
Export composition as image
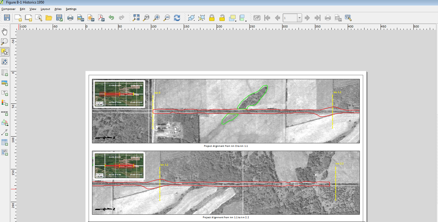coord(81,18)
